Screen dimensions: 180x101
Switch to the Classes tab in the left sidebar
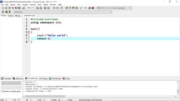coord(11,16)
